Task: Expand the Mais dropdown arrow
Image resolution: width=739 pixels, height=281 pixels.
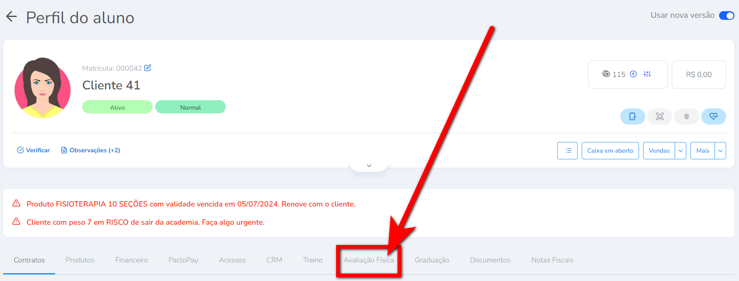Action: click(x=721, y=151)
